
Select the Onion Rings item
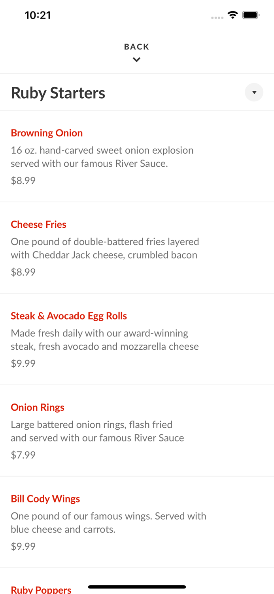pos(38,407)
